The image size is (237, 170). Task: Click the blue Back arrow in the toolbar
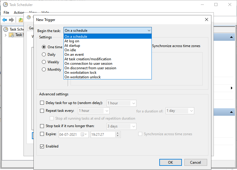pos(5,20)
